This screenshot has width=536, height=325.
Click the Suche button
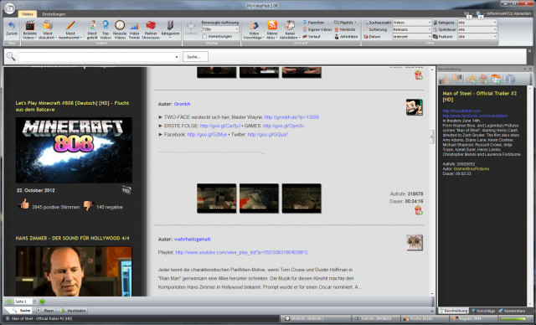[x=195, y=57]
